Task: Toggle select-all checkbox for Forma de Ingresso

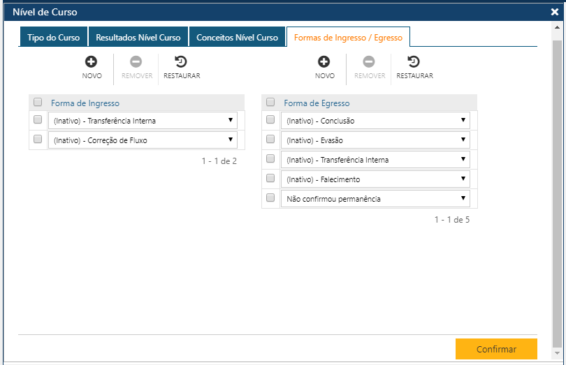Action: tap(38, 102)
